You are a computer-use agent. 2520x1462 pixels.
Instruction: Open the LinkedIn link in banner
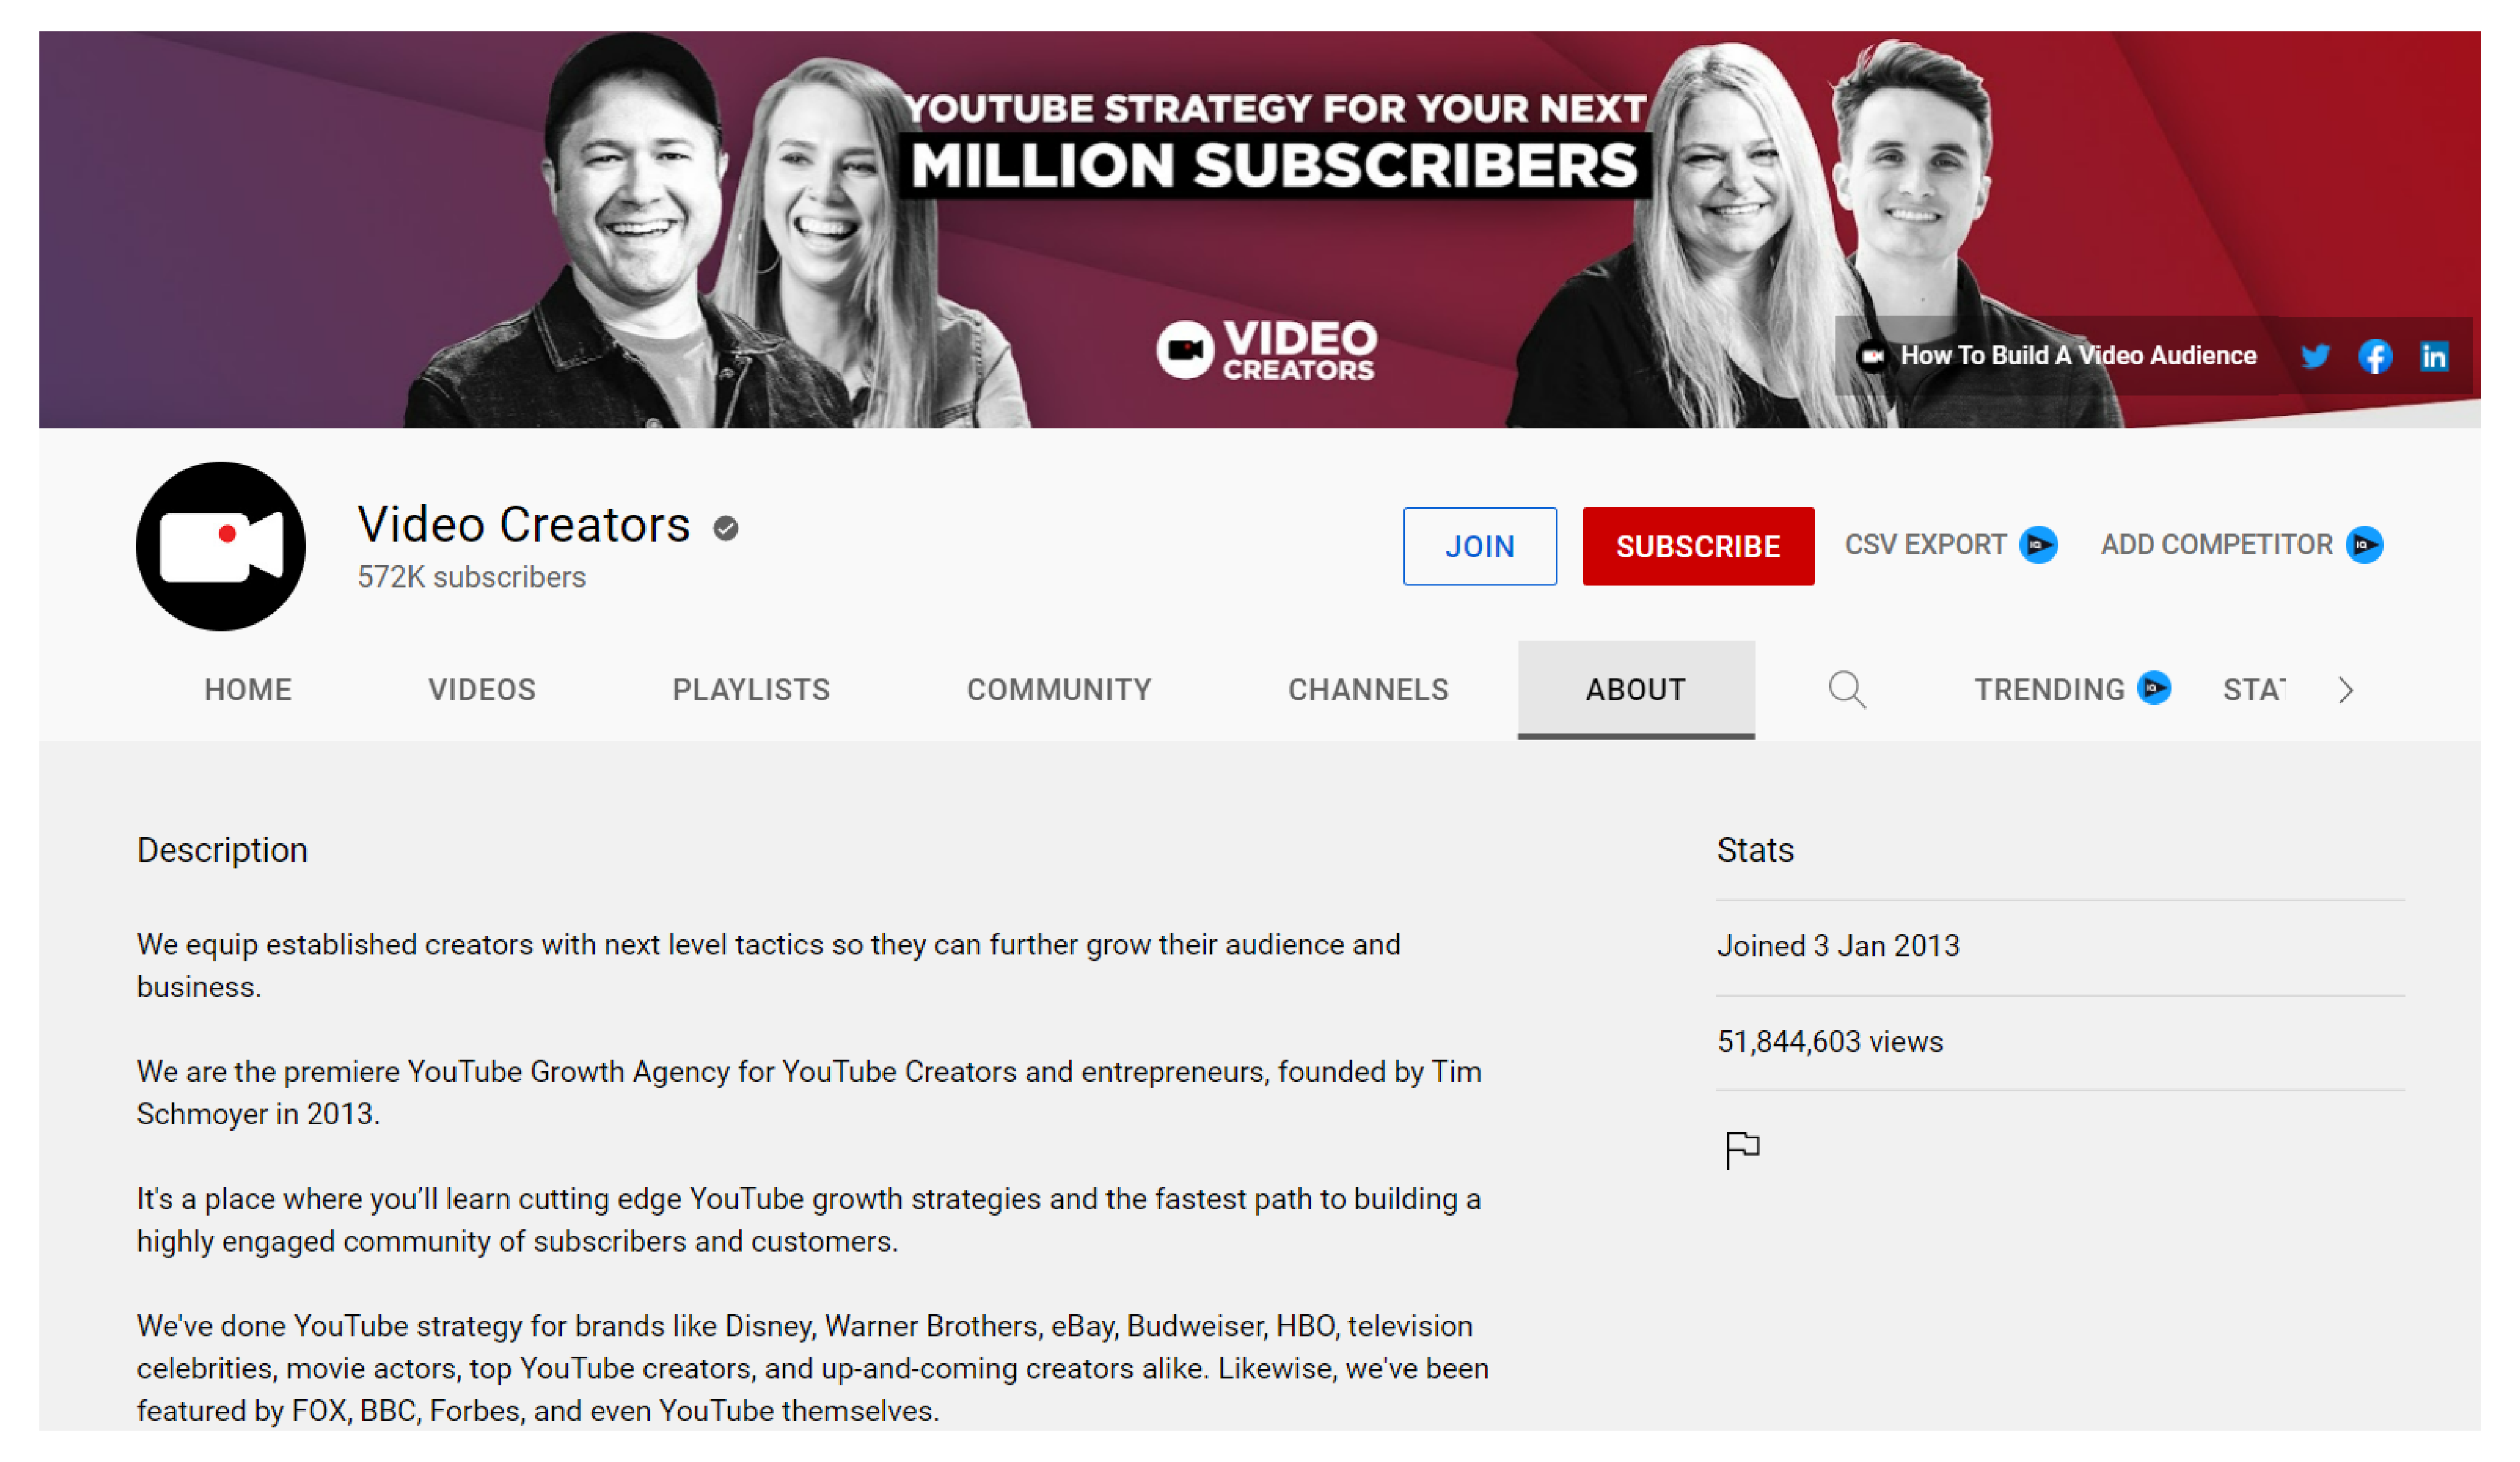point(2433,356)
